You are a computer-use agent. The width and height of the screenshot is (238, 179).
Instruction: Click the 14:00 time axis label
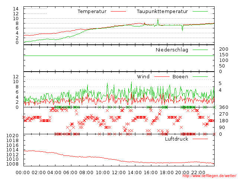click(135, 173)
